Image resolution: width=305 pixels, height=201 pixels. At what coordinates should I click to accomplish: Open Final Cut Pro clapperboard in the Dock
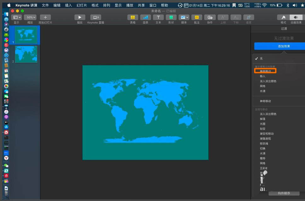point(6,181)
